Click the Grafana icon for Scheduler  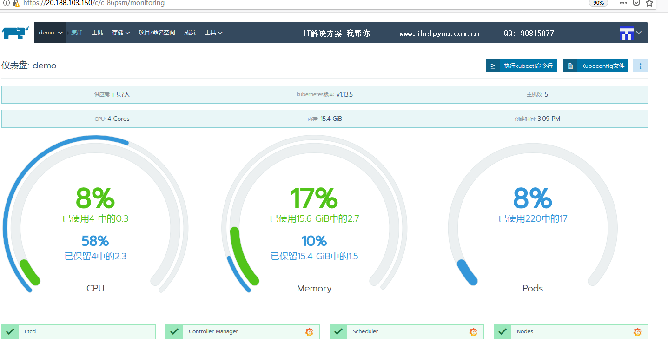(473, 332)
